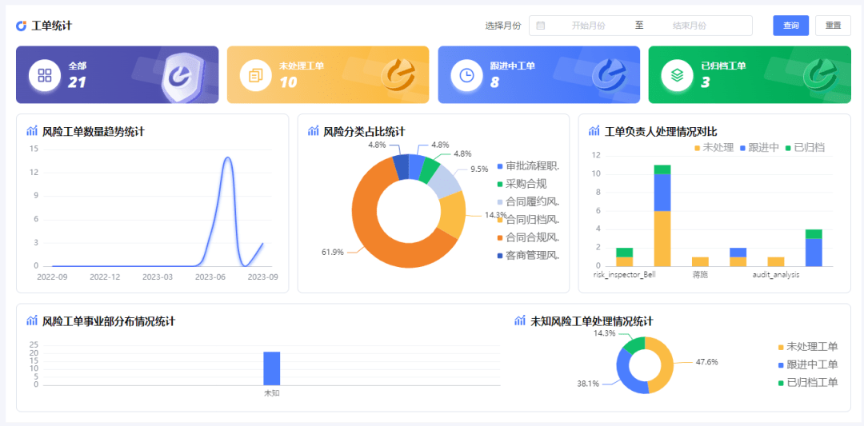Click the 选择月份 label
864x426 pixels.
[502, 26]
